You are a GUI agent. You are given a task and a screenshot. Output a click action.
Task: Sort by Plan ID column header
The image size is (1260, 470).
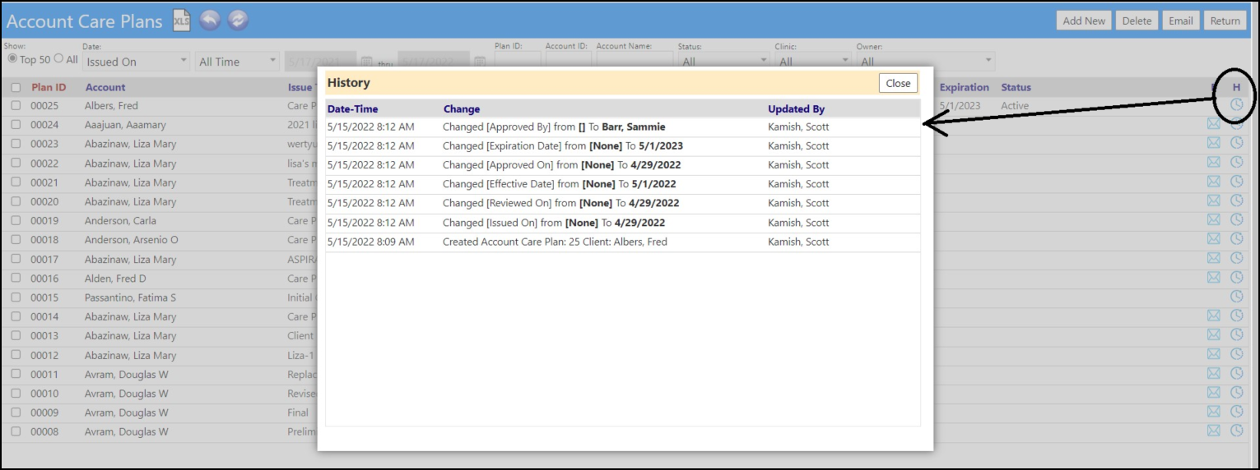(x=49, y=87)
